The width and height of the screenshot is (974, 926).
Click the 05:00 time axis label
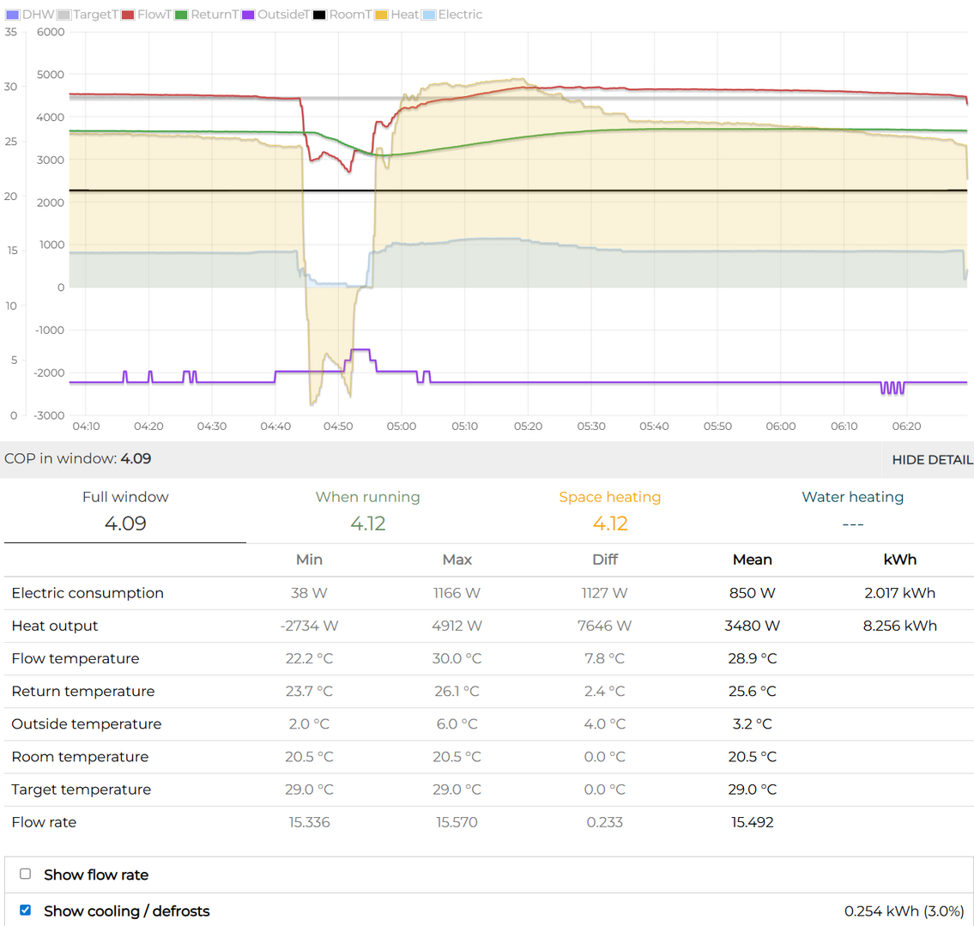pos(401,427)
